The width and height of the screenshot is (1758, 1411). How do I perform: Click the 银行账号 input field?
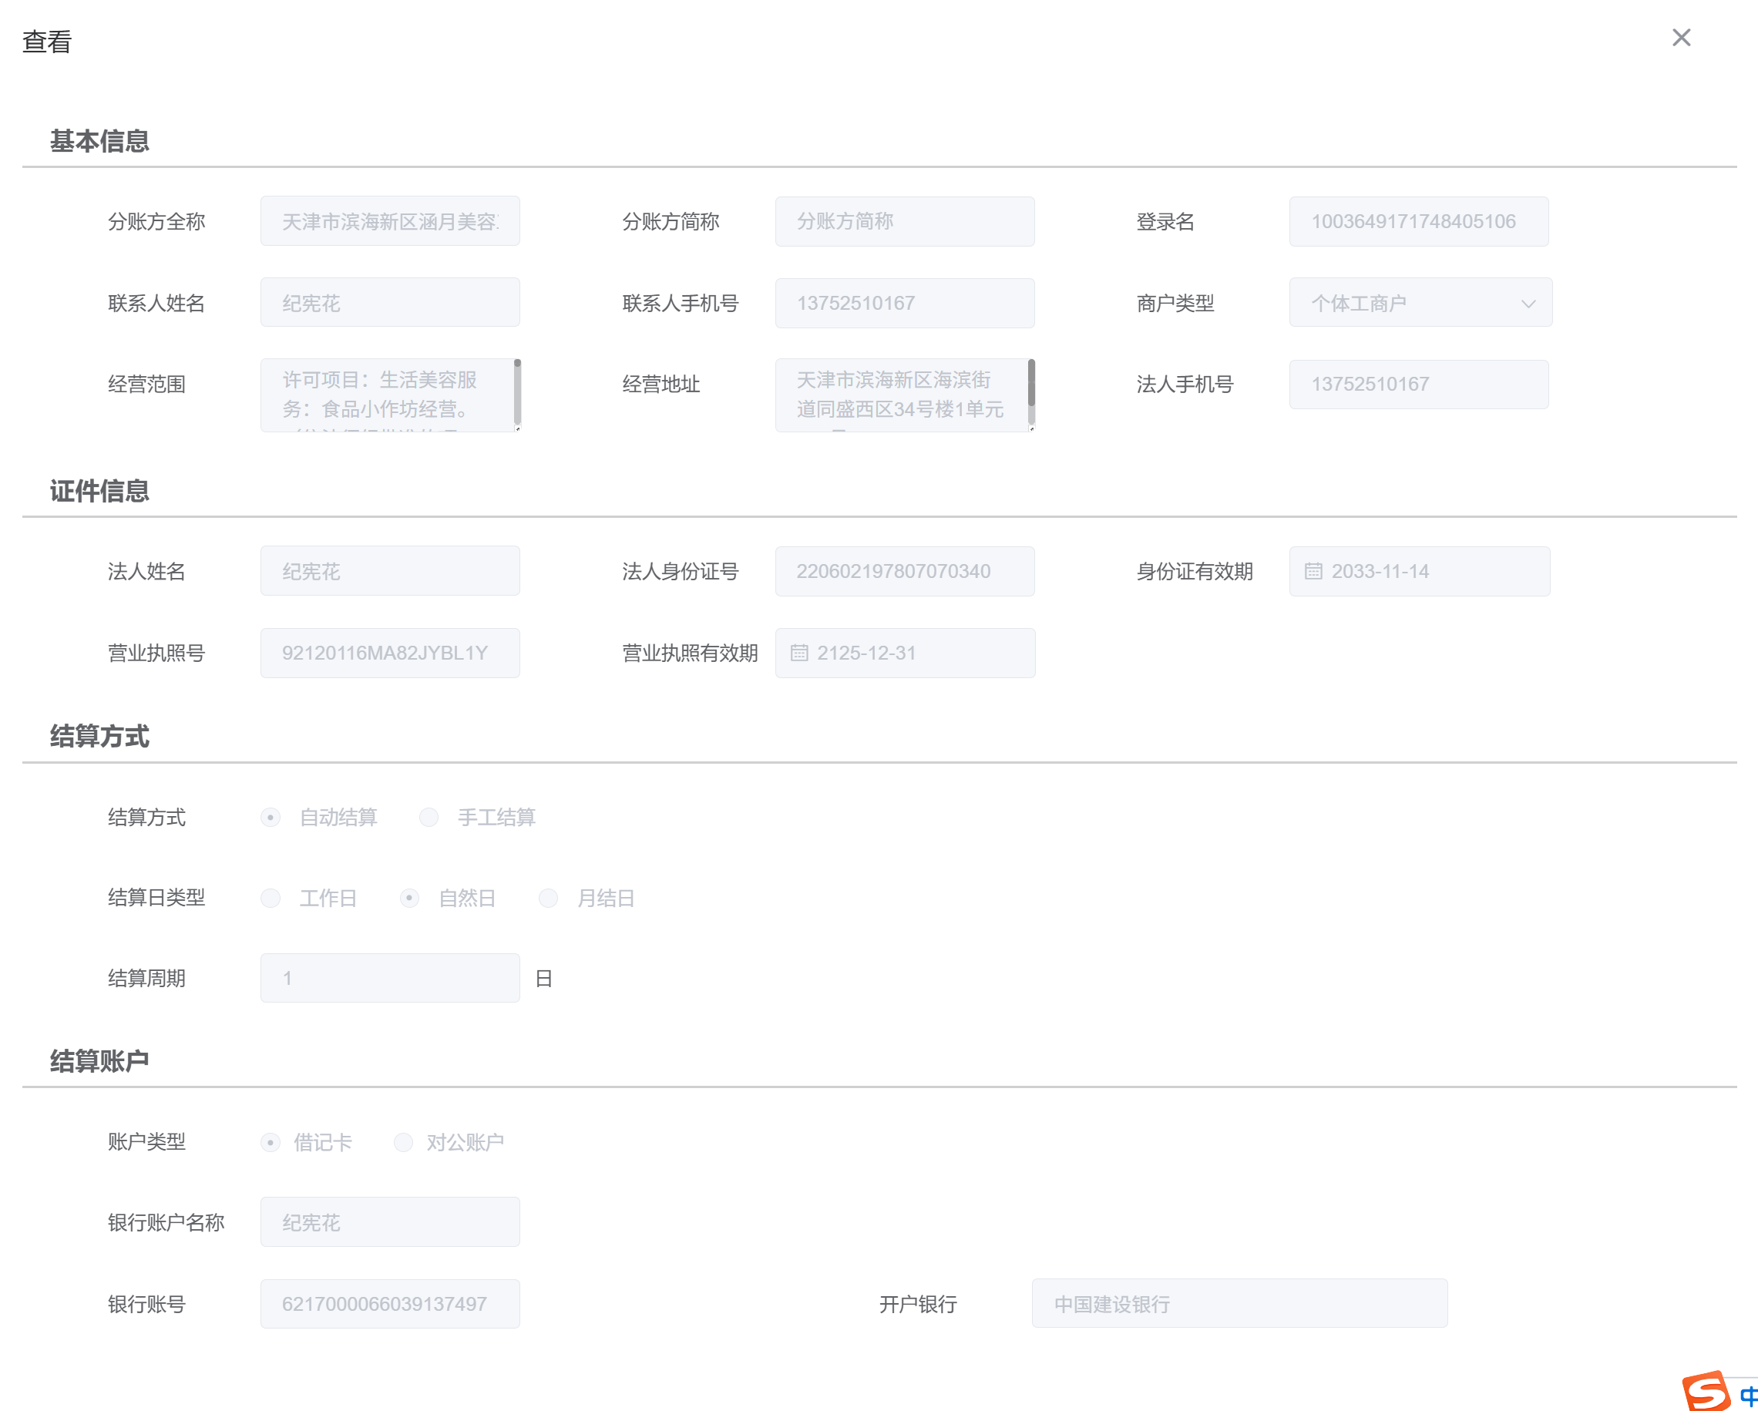coord(390,1303)
